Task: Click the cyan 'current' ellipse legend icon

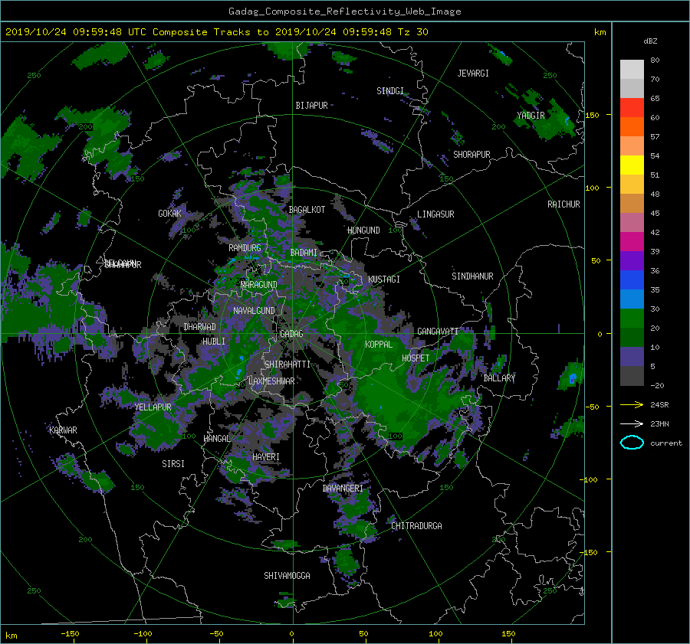Action: click(632, 443)
